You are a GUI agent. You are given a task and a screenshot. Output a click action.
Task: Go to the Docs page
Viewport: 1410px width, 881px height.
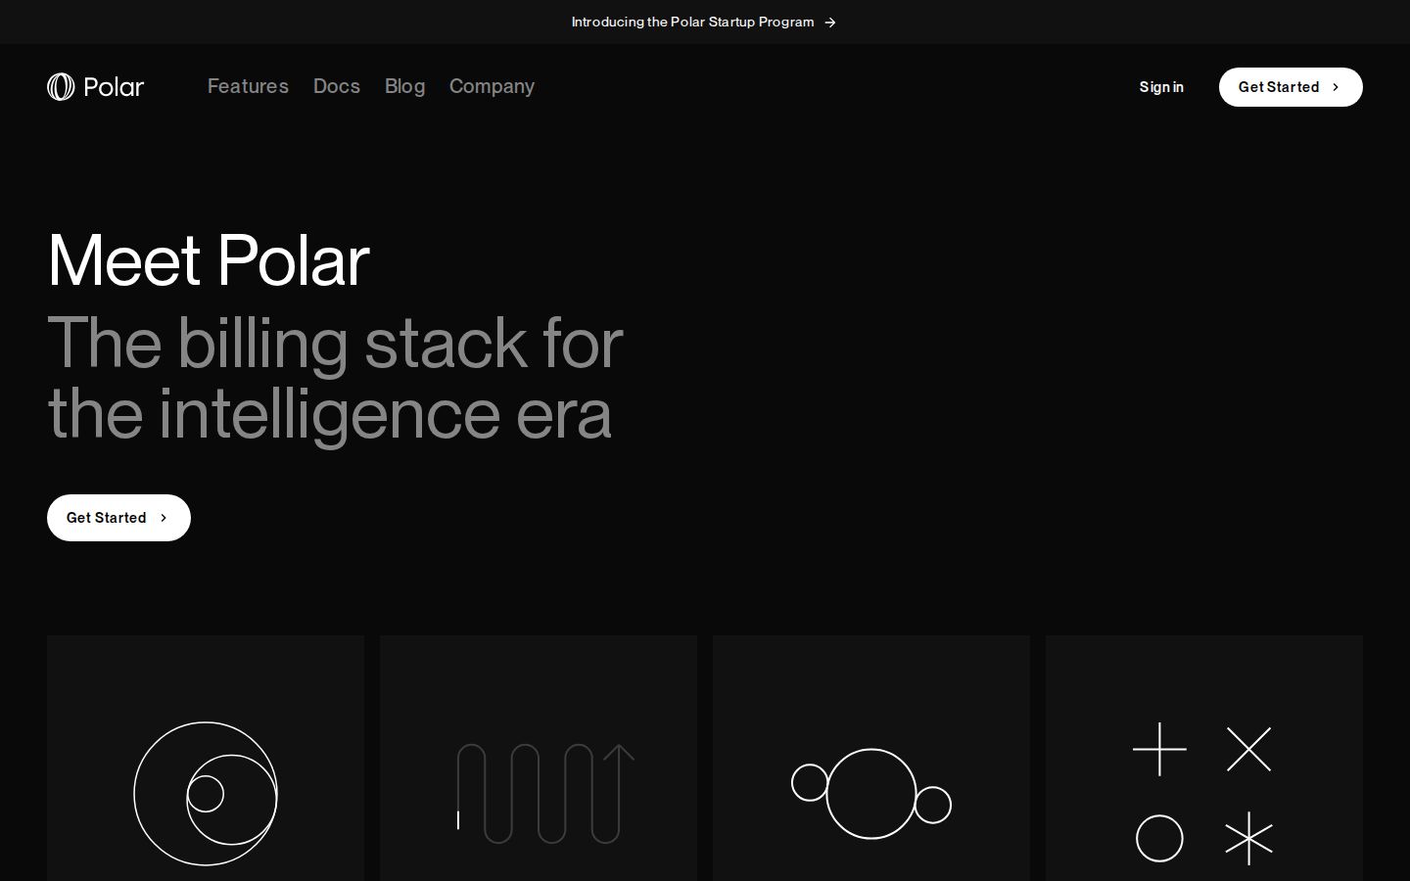pyautogui.click(x=337, y=86)
